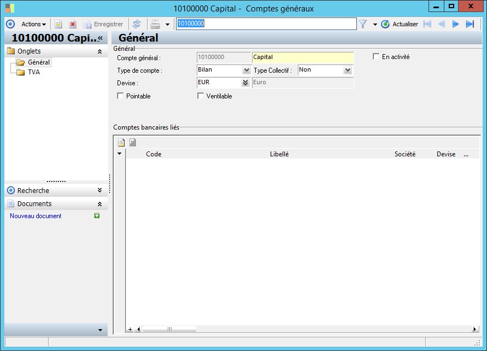Click the search field containing 10100000
Screen dimensions: 487x351
[x=266, y=24]
